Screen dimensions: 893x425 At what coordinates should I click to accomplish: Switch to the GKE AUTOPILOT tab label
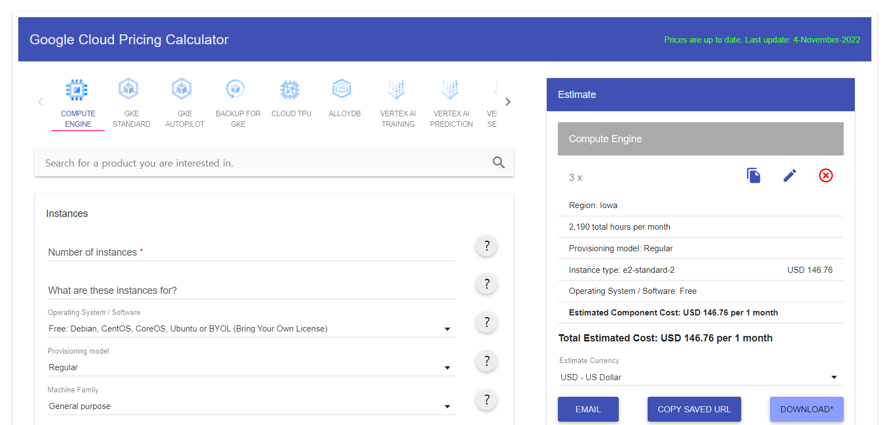pyautogui.click(x=184, y=119)
